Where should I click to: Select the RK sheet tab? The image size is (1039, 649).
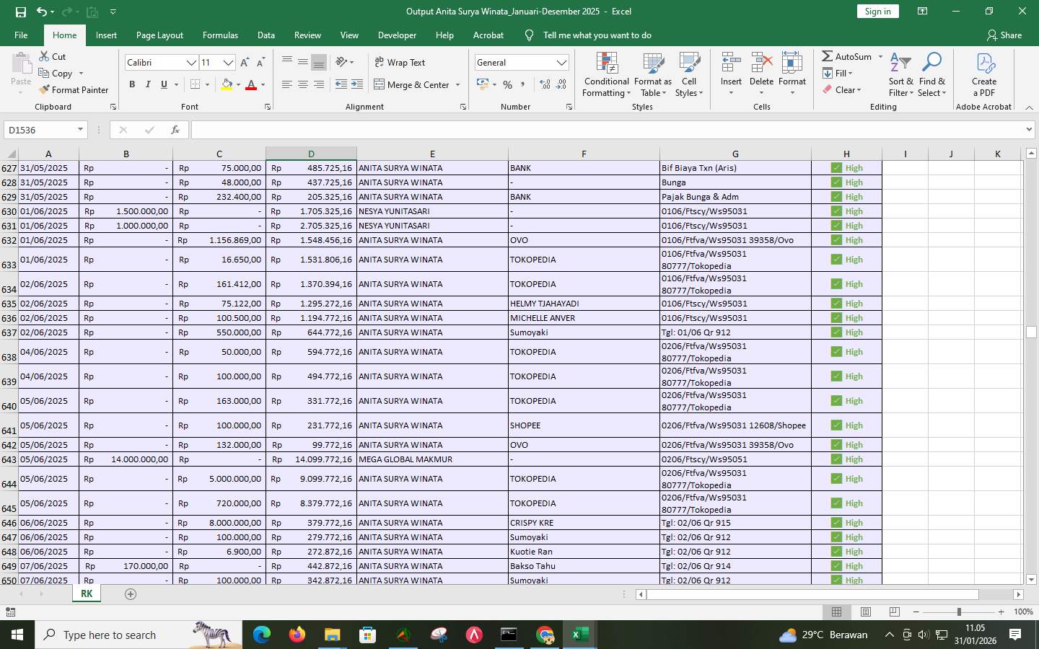[x=86, y=593]
